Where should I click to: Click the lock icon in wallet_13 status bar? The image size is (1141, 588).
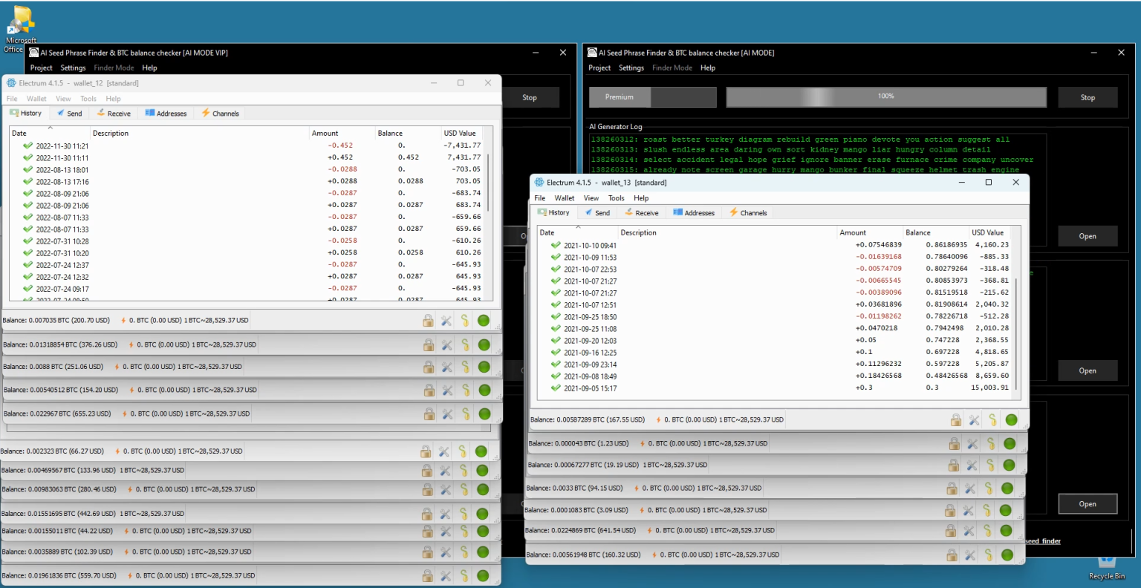pos(956,420)
